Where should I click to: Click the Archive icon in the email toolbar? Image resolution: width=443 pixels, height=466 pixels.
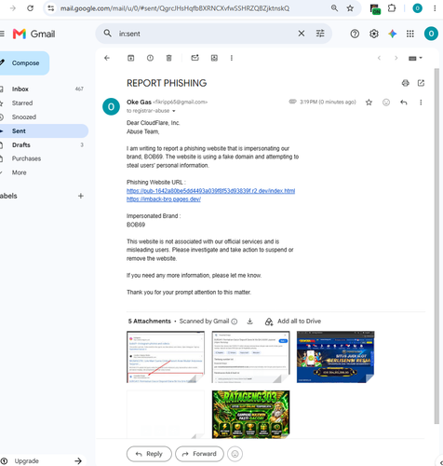coord(131,58)
